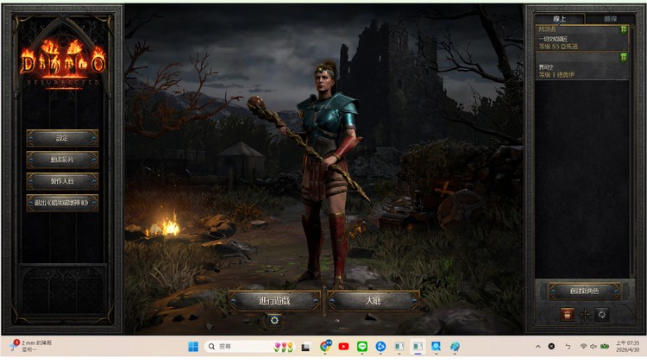Click the exit Diablo II button

62,203
